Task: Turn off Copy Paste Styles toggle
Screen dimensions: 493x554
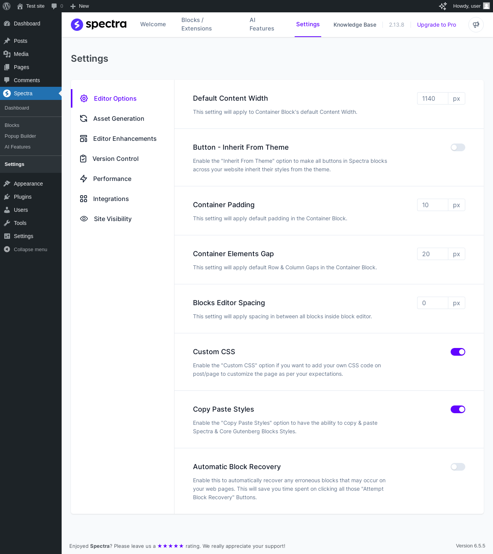Action: [458, 409]
